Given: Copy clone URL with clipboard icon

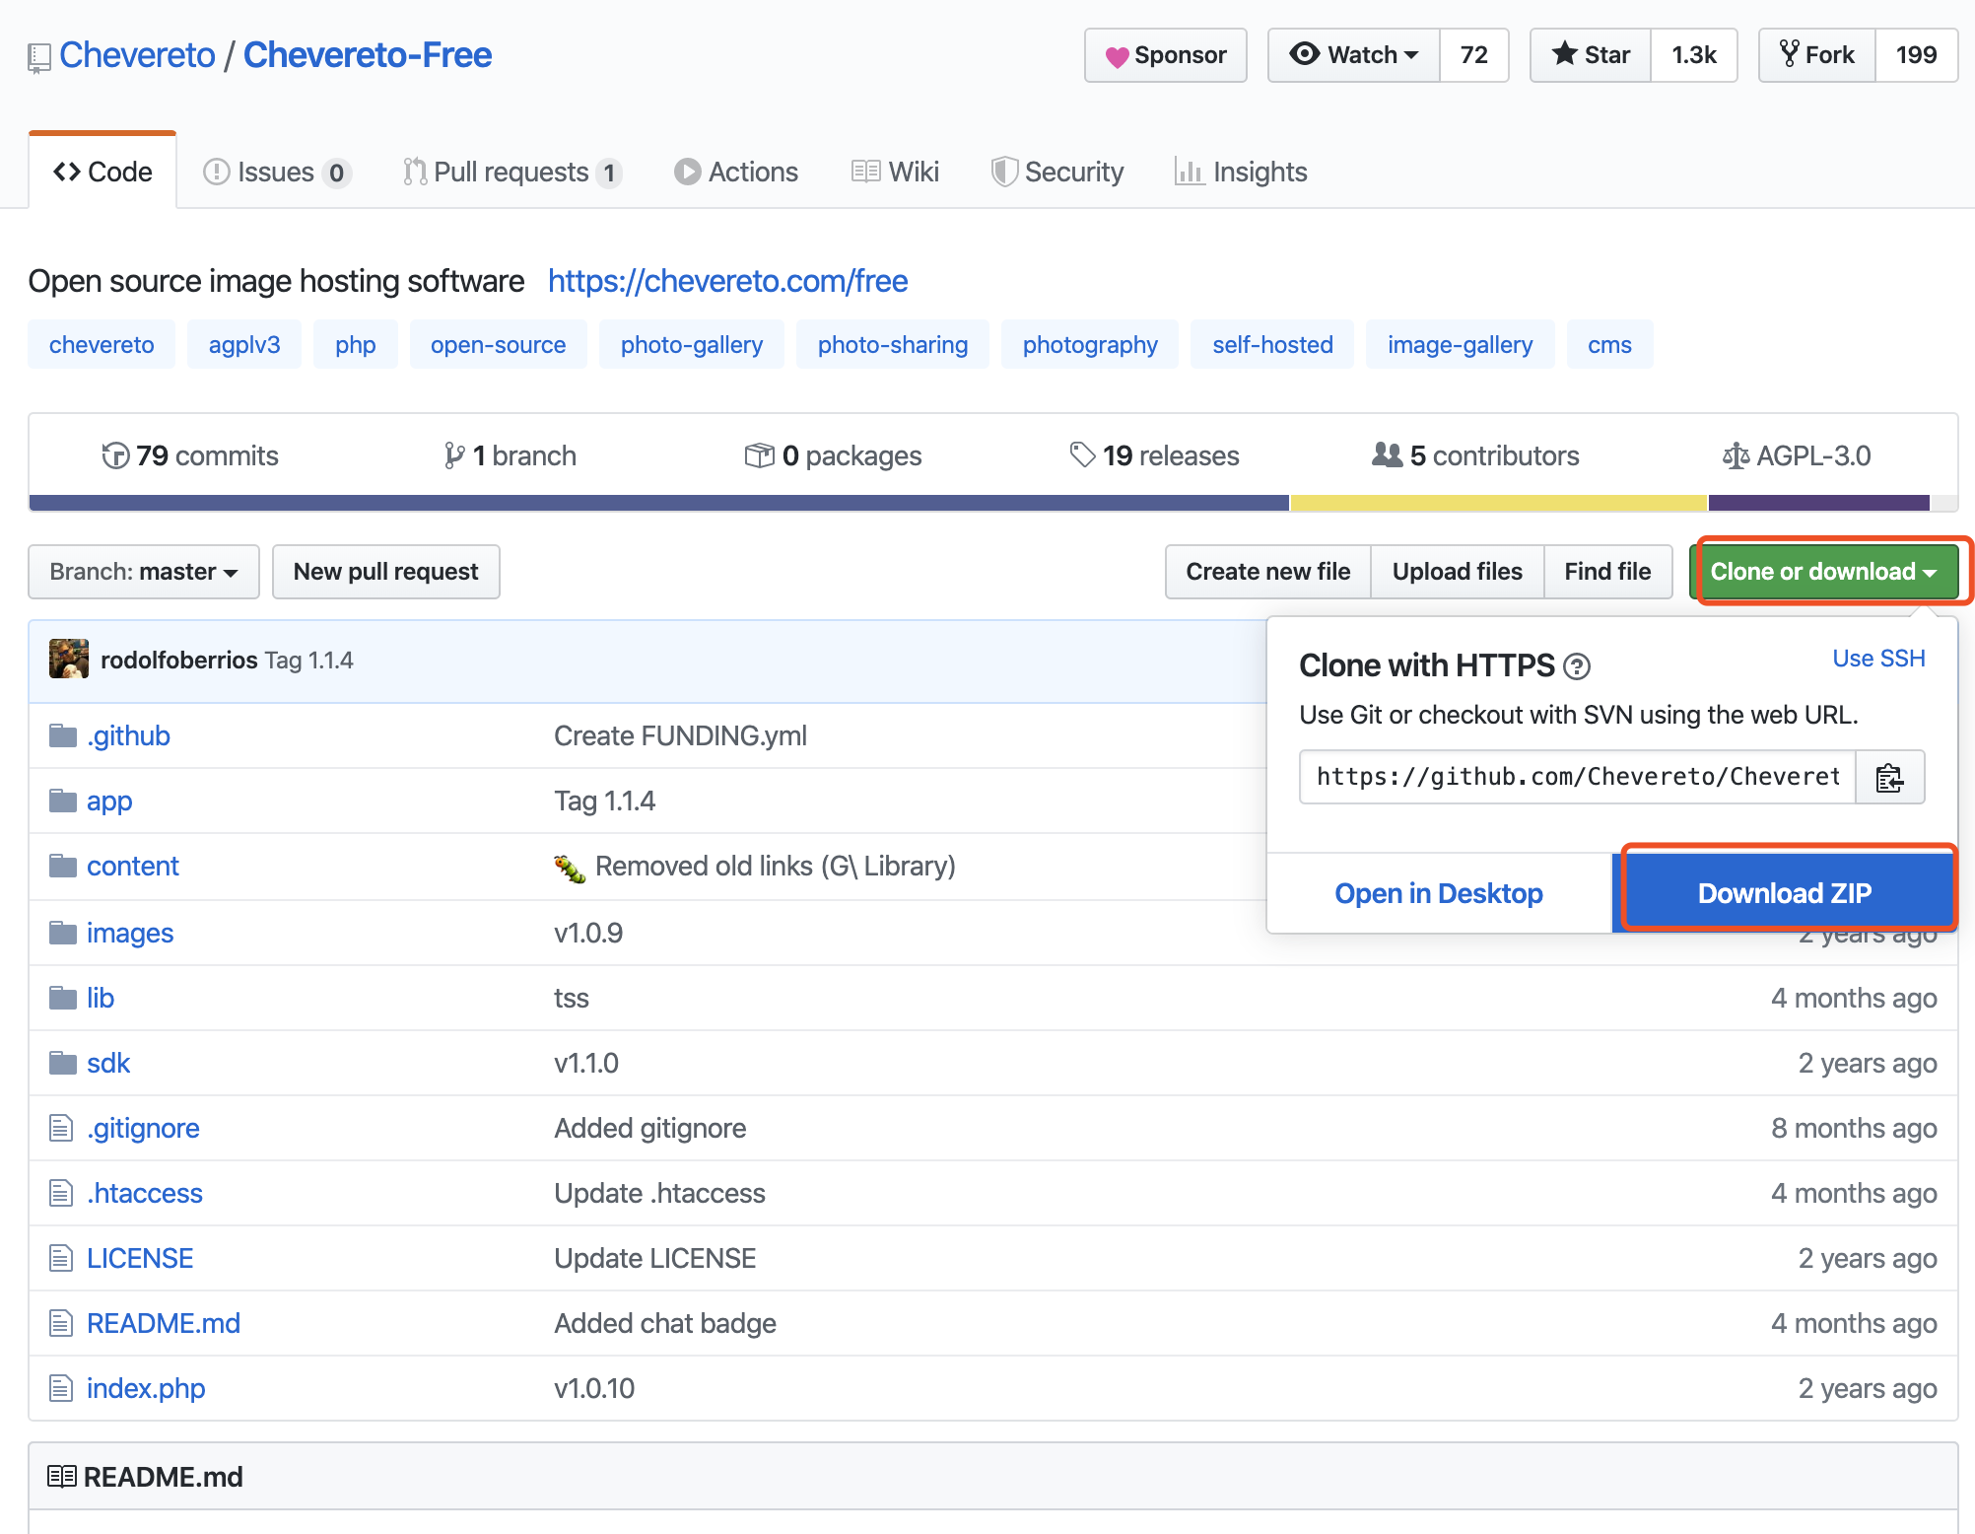Looking at the screenshot, I should (1889, 778).
